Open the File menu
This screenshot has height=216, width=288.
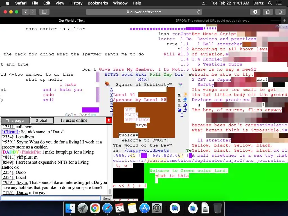click(35, 3)
